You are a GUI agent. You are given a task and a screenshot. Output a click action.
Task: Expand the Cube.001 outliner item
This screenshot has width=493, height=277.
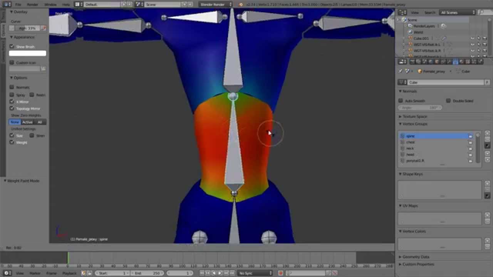pyautogui.click(x=404, y=38)
